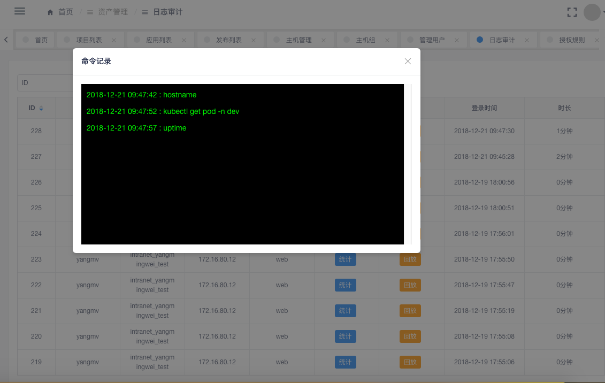Click 回放 button for row 219
The width and height of the screenshot is (605, 383).
coord(410,362)
